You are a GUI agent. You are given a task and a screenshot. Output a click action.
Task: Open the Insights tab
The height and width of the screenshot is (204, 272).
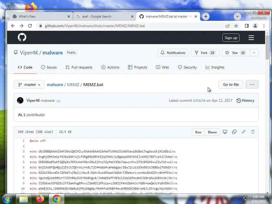point(215,67)
